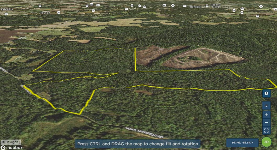
Task: Zoom out with the minus button
Action: (x=266, y=123)
